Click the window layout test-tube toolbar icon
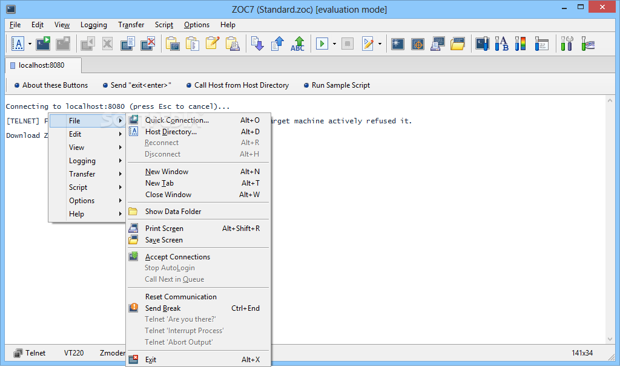The width and height of the screenshot is (620, 367). pyautogui.click(x=541, y=44)
